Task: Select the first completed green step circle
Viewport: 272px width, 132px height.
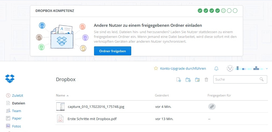Action: pos(200,11)
